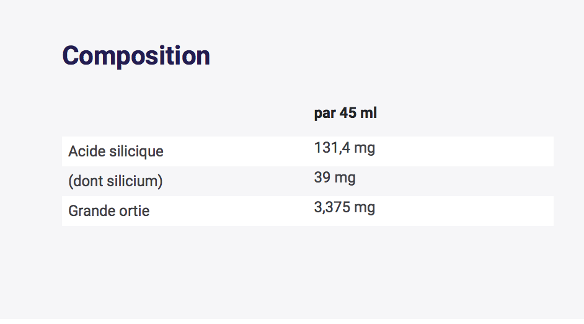Screen dimensions: 584x324
Task: Click the Composition heading
Action: pyautogui.click(x=136, y=56)
